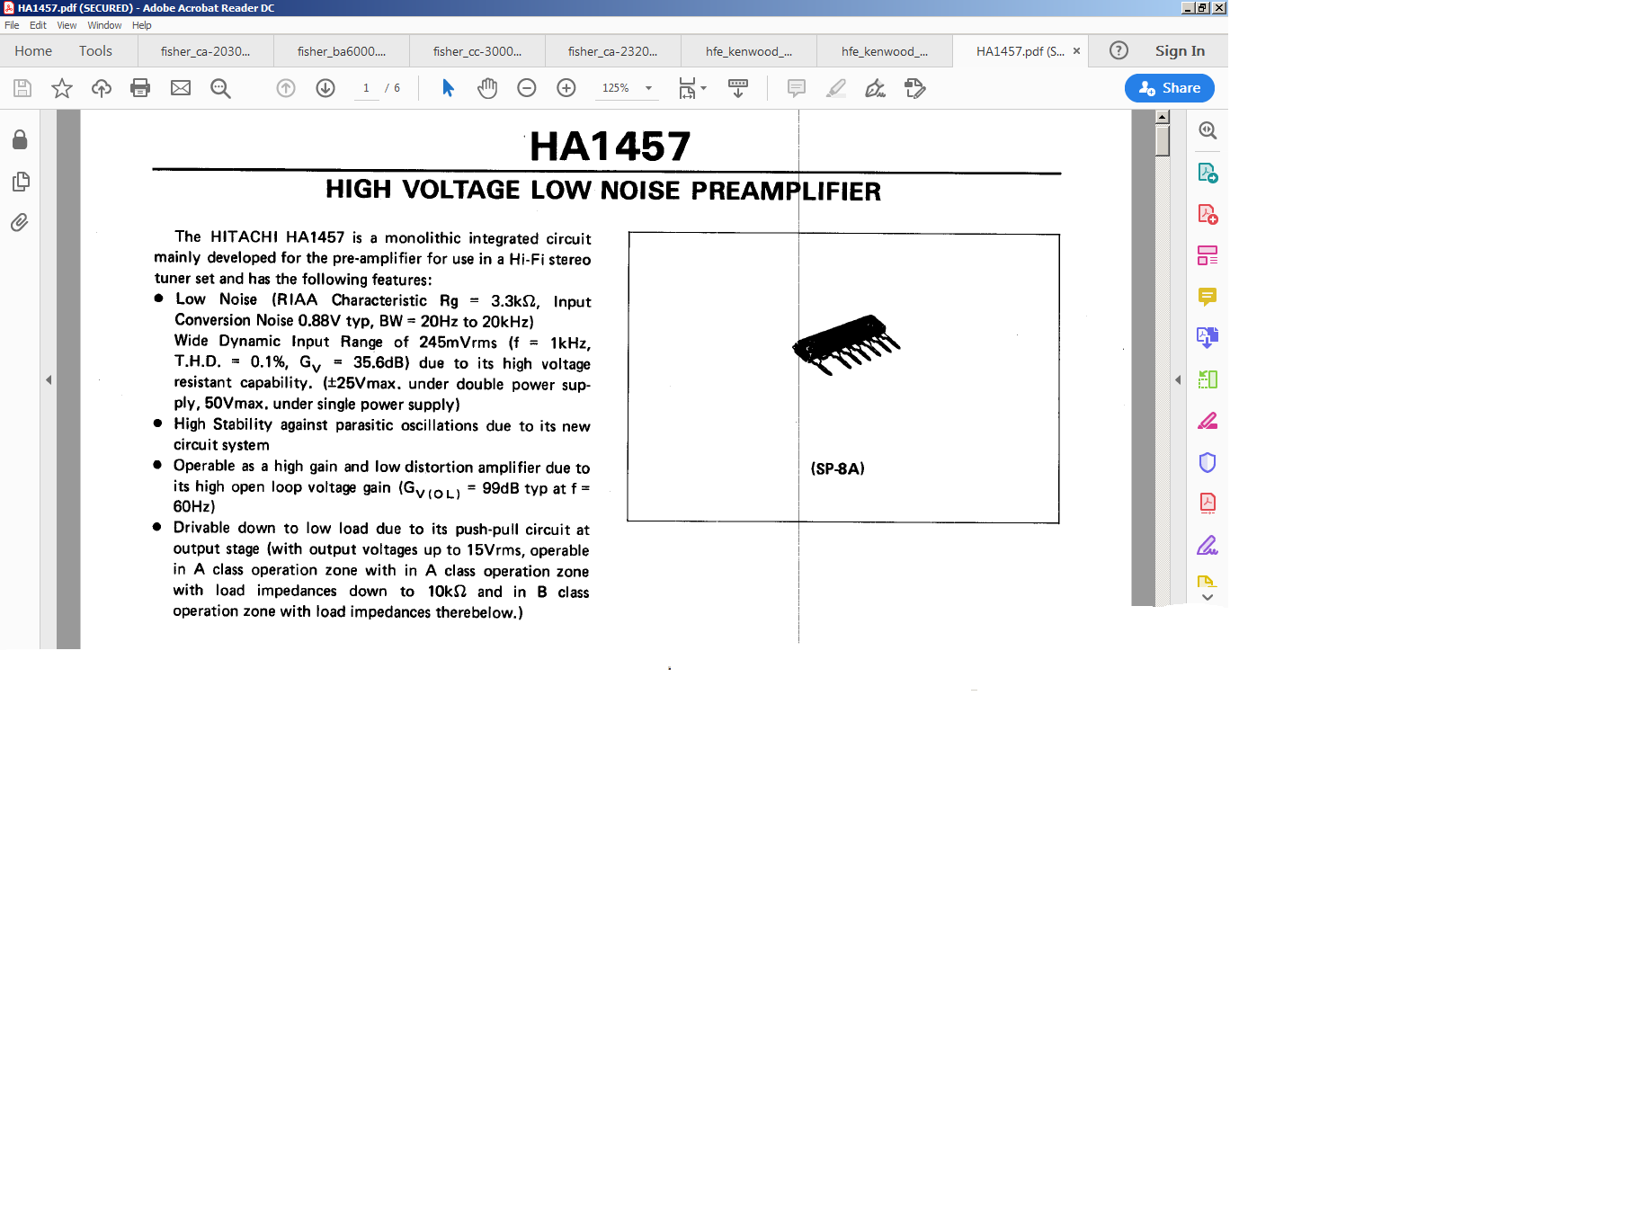Click the page number input field

coord(366,88)
